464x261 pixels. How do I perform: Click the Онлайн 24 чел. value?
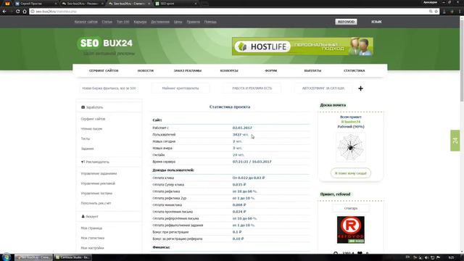click(x=239, y=154)
